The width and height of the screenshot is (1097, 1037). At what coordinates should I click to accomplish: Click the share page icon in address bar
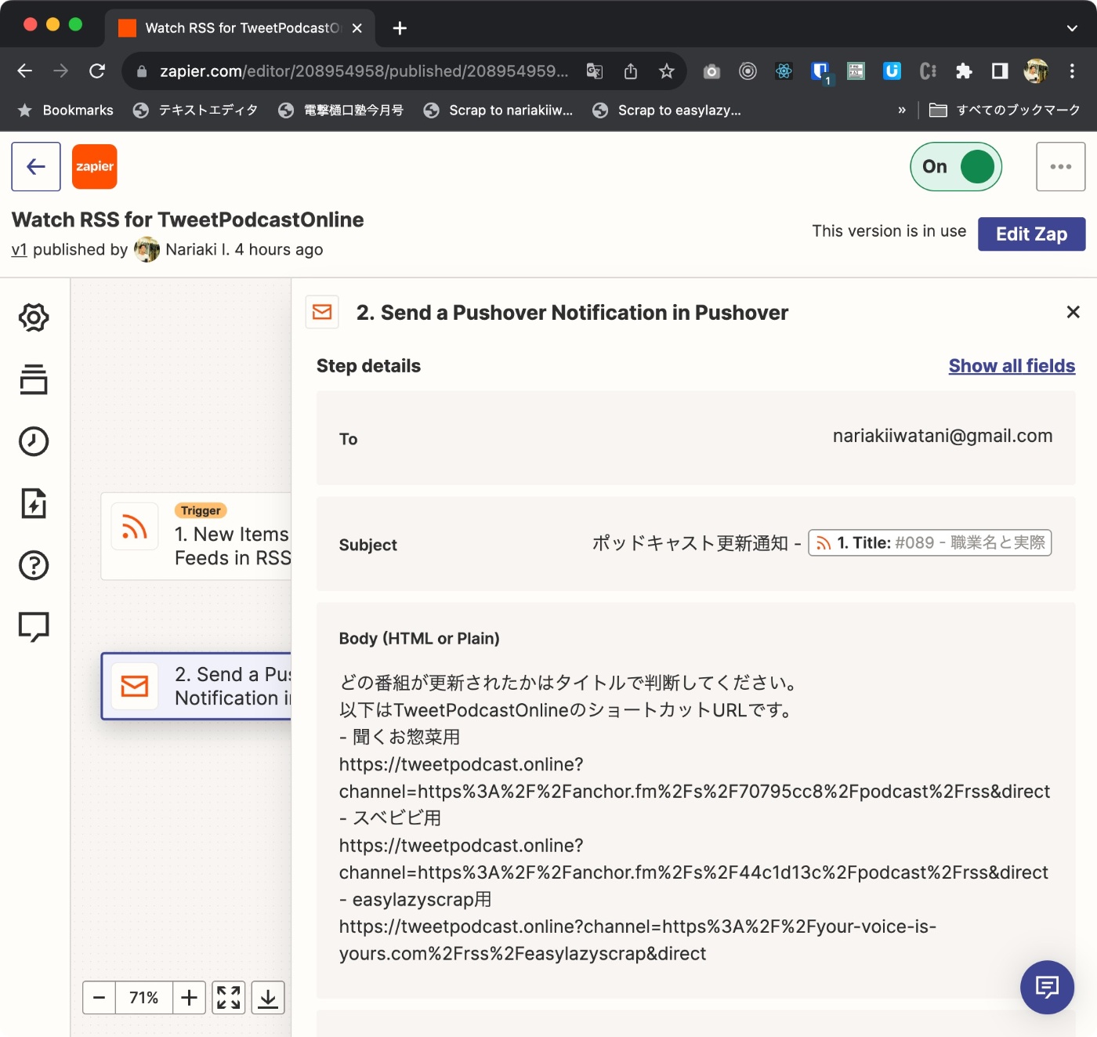point(631,71)
